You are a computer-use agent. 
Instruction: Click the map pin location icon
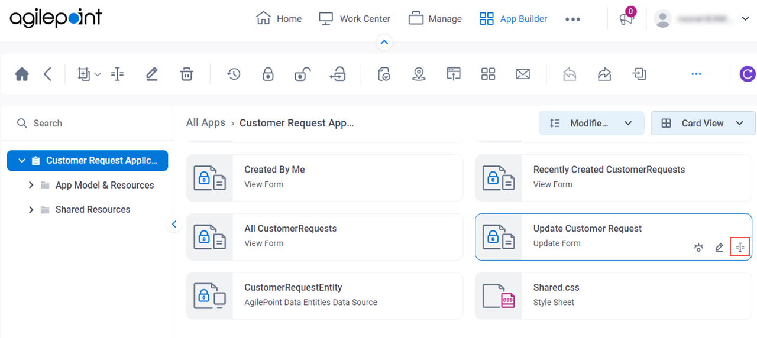(x=419, y=74)
